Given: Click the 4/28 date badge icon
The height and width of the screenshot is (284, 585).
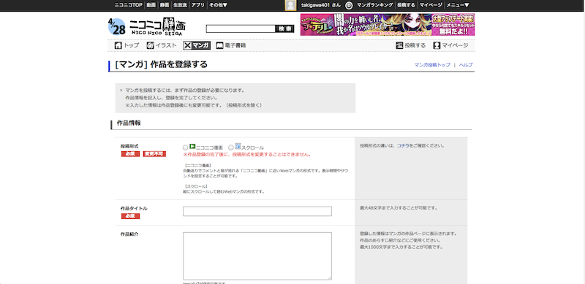Looking at the screenshot, I should [x=117, y=26].
